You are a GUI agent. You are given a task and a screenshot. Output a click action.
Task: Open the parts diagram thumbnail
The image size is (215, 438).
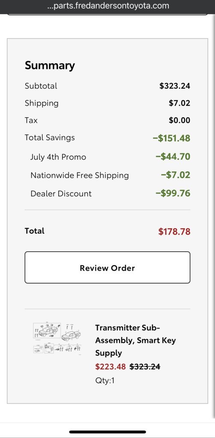tap(57, 339)
